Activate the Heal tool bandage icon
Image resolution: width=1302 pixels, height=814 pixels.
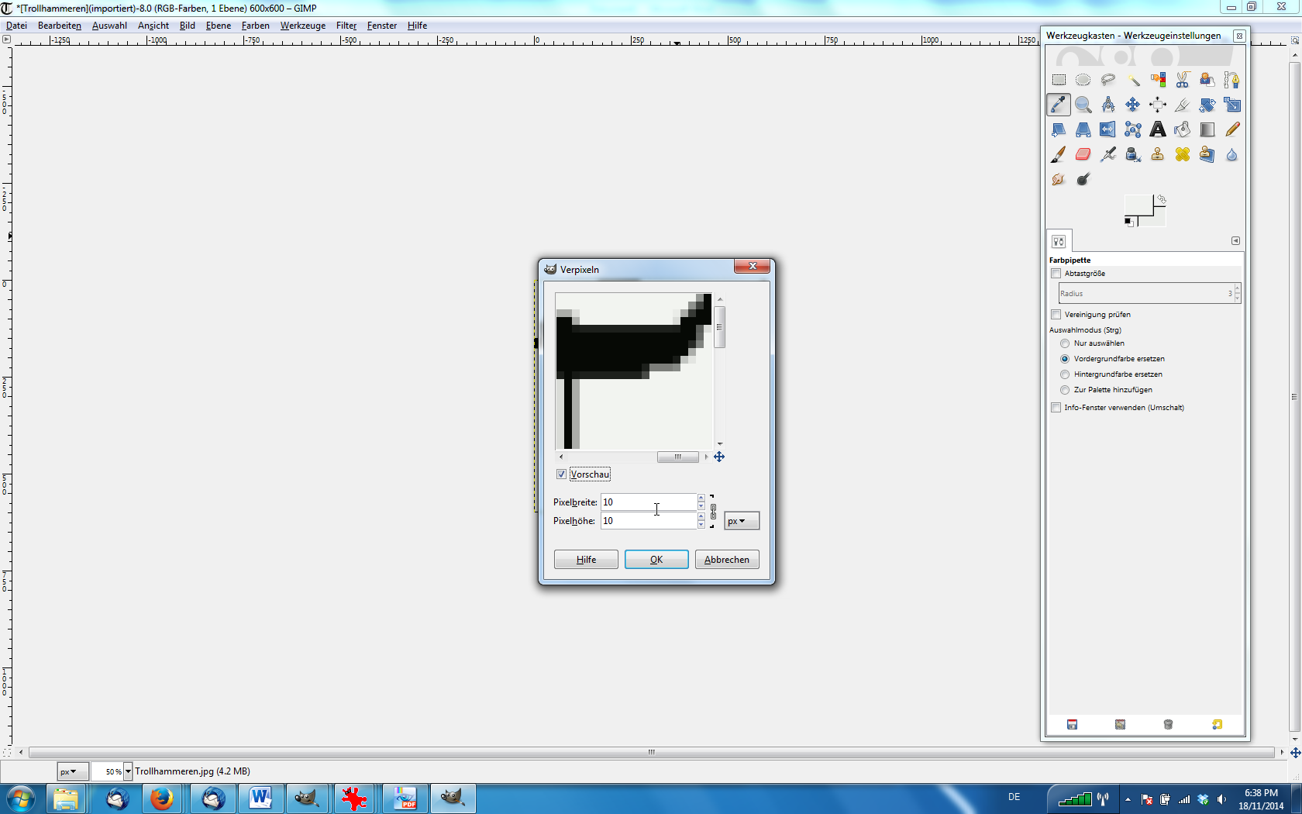1182,154
